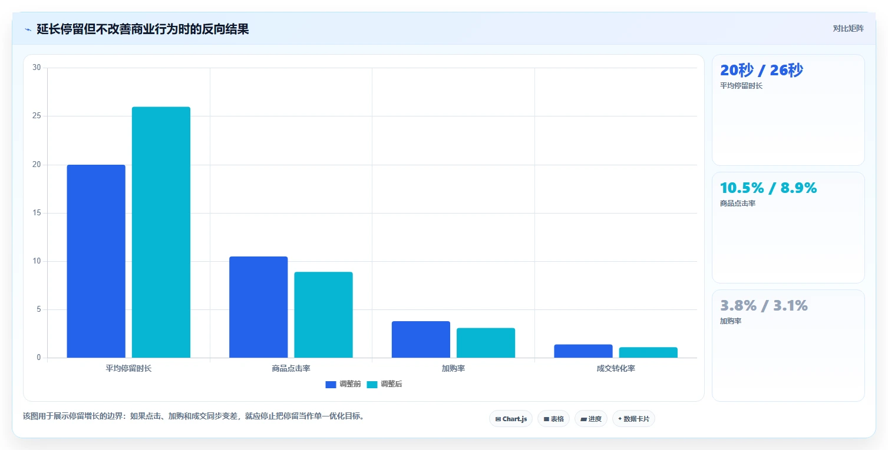Screen dimensions: 888x450
Task: Click the lightning icon beside the title
Action: coord(28,29)
